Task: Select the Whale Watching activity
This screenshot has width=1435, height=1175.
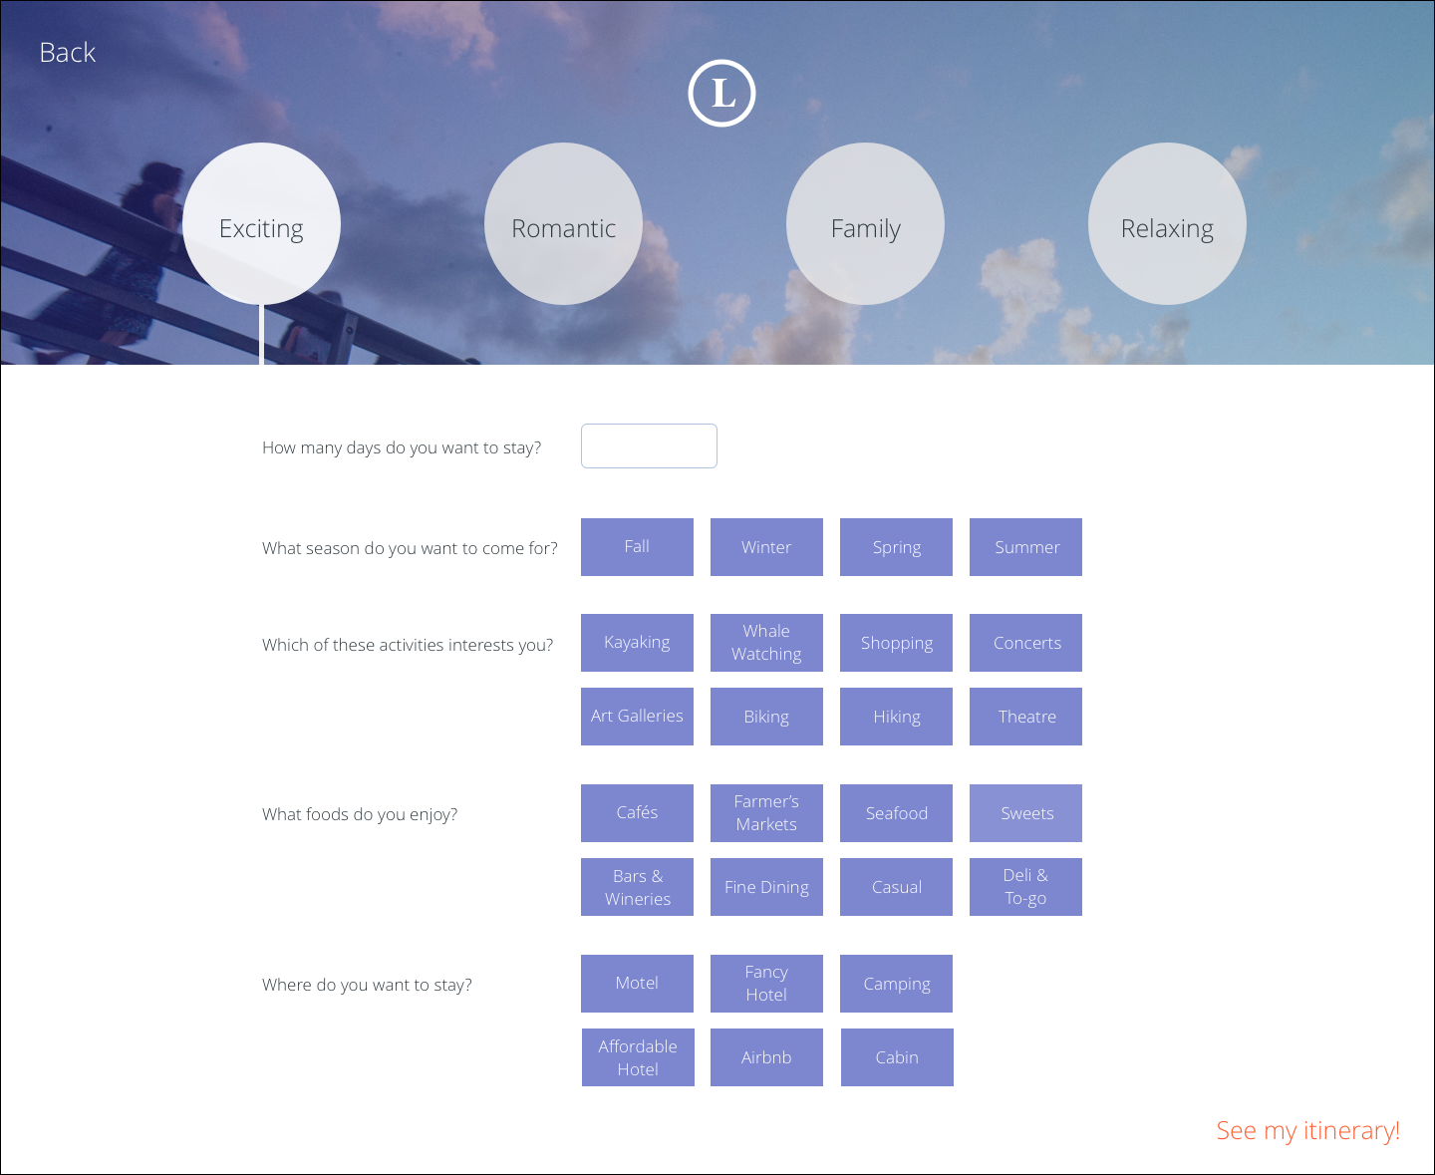Action: pos(766,643)
